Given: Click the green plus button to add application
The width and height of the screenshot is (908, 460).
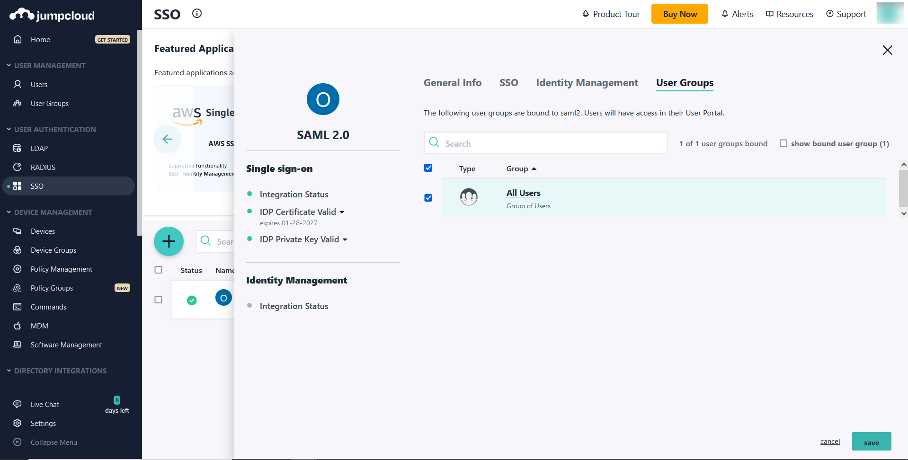Looking at the screenshot, I should pos(169,241).
